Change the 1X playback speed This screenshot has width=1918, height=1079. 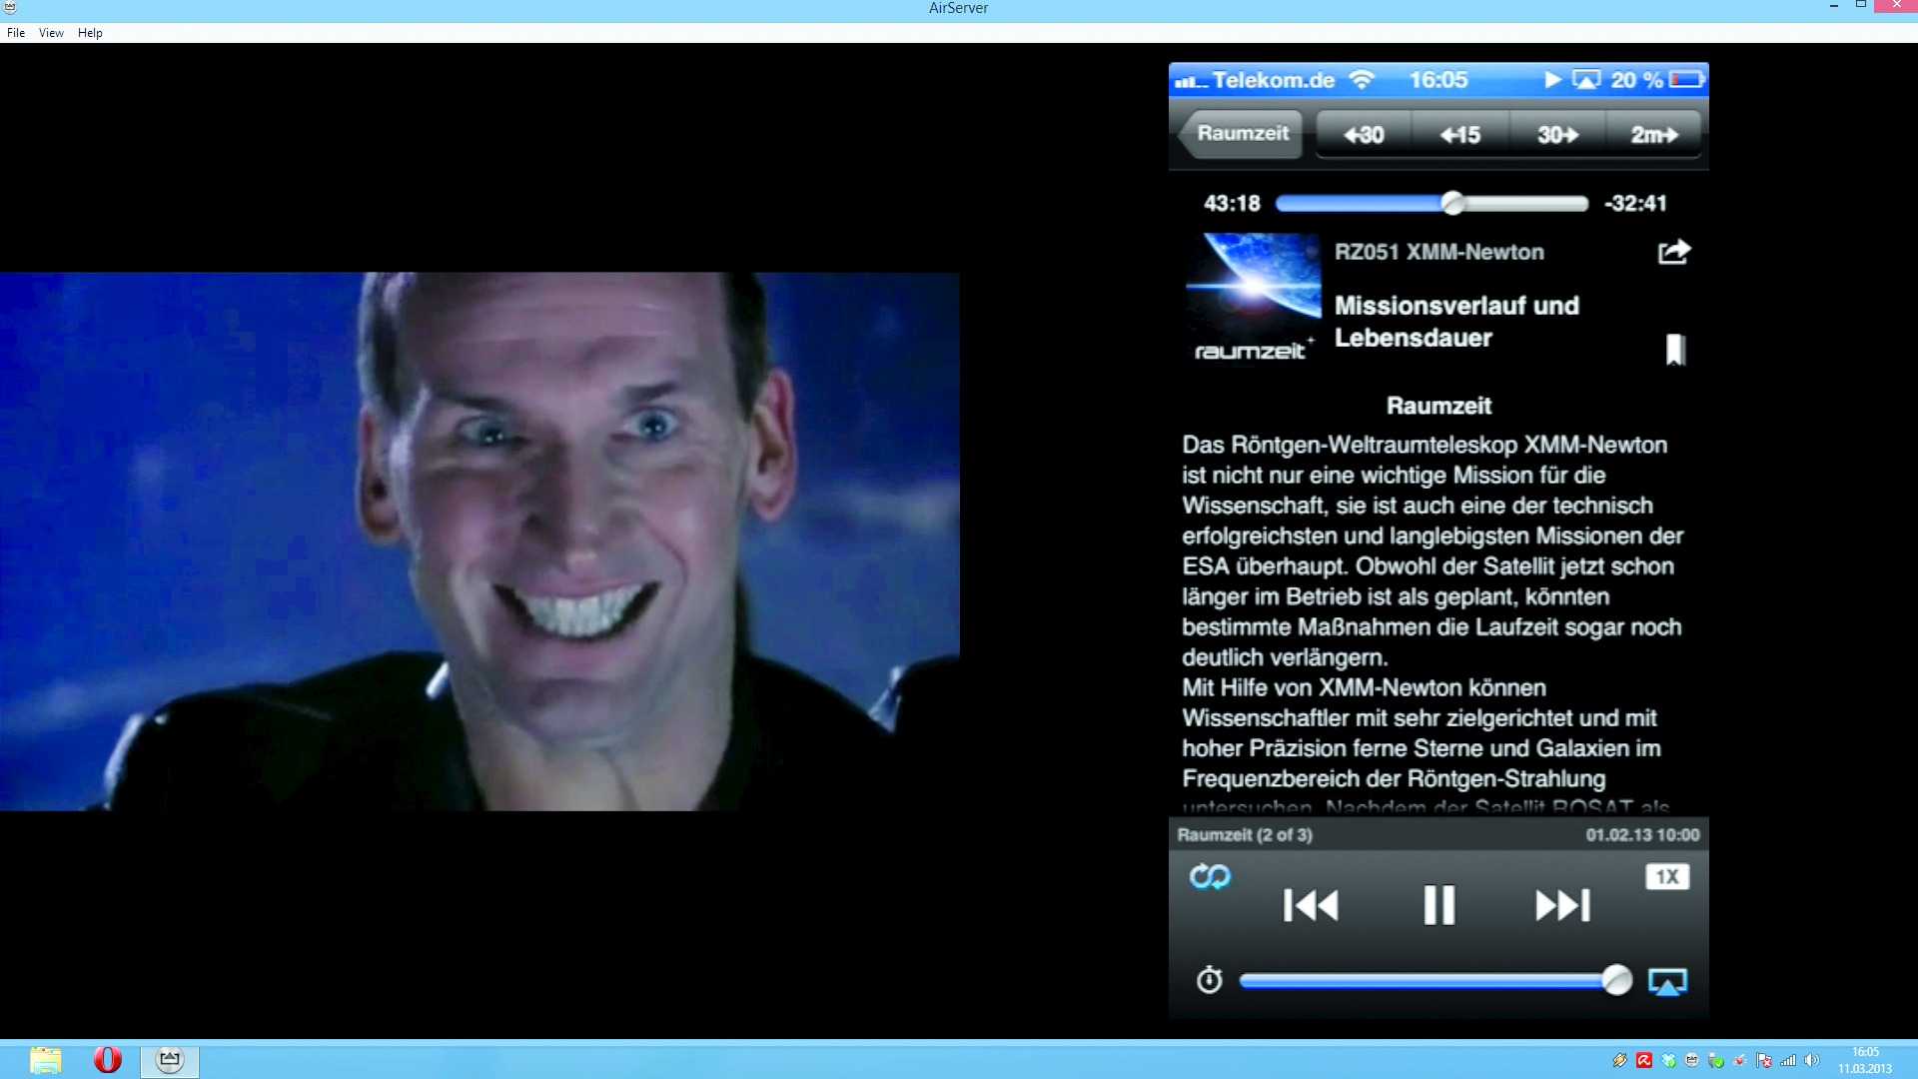(1667, 876)
